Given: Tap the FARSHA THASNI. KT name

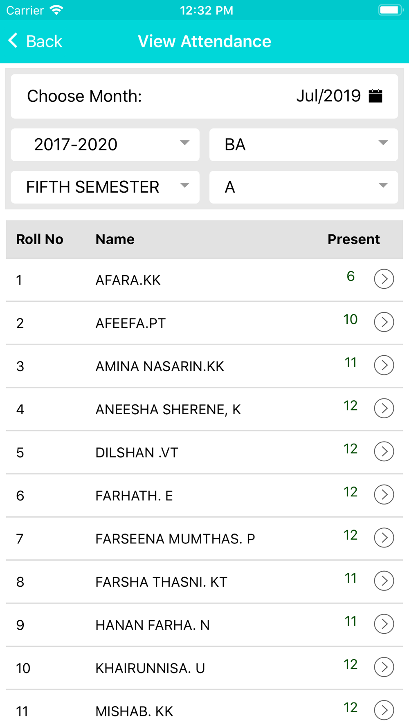Looking at the screenshot, I should (x=161, y=582).
